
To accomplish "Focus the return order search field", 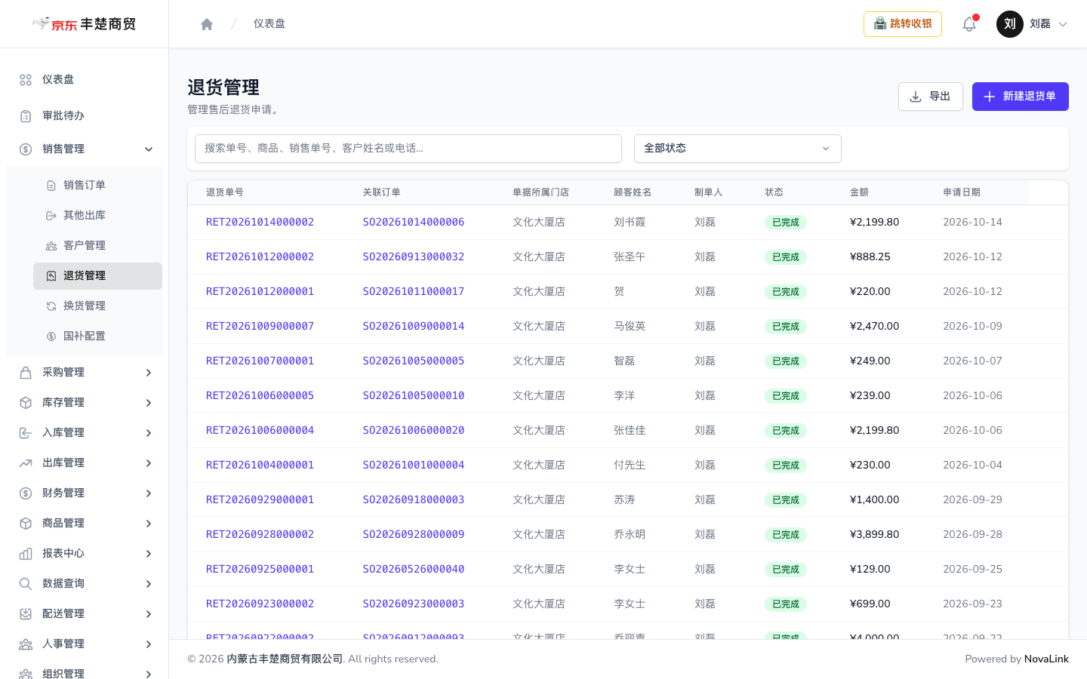I will 408,149.
